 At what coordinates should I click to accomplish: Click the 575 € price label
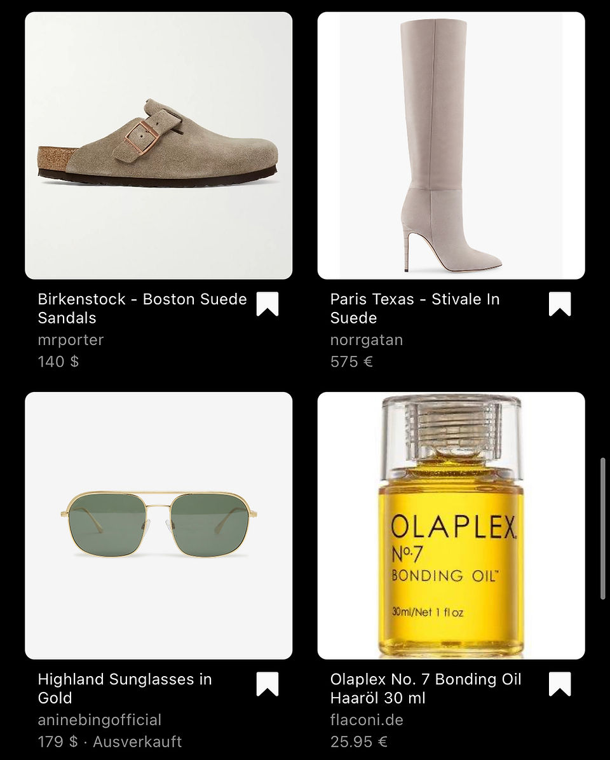pyautogui.click(x=351, y=362)
